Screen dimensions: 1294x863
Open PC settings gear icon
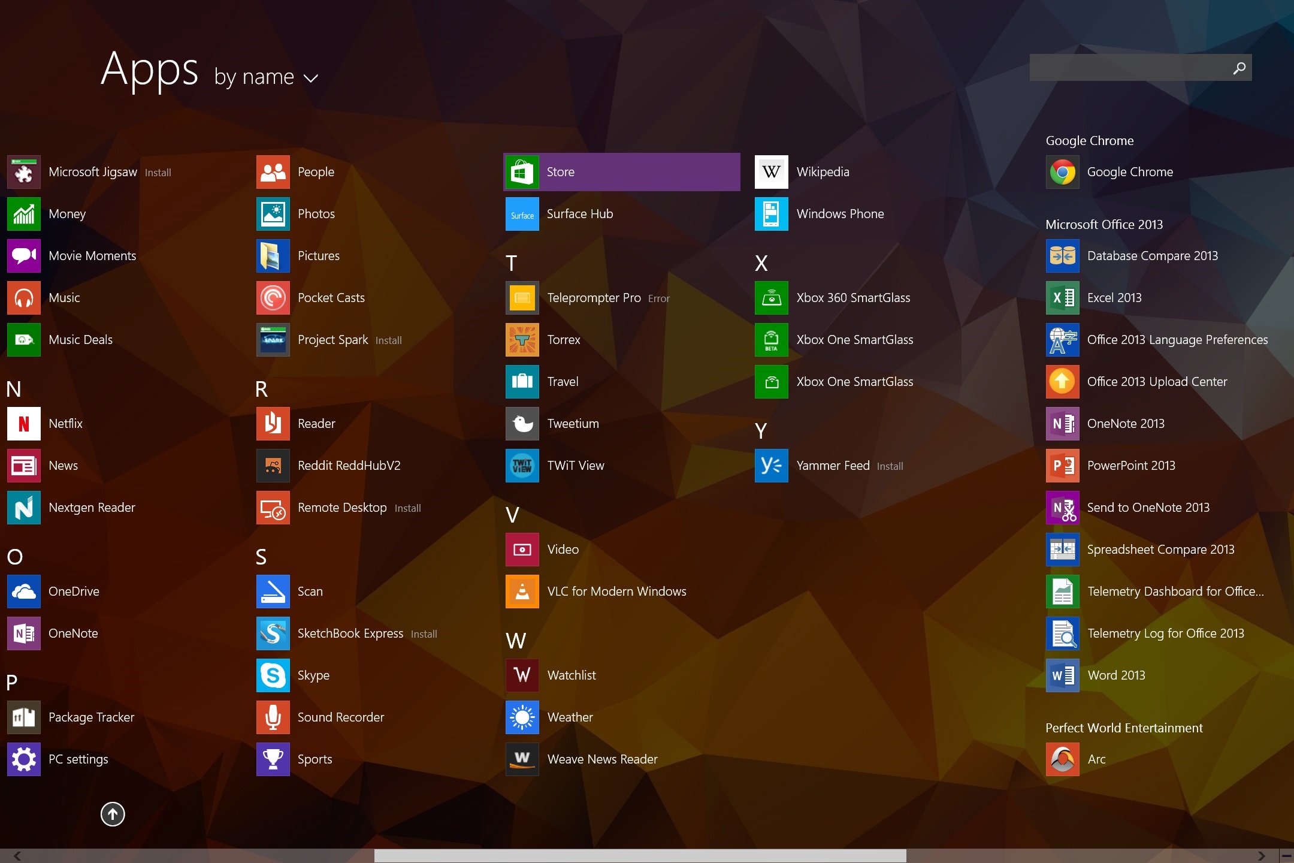pyautogui.click(x=24, y=759)
